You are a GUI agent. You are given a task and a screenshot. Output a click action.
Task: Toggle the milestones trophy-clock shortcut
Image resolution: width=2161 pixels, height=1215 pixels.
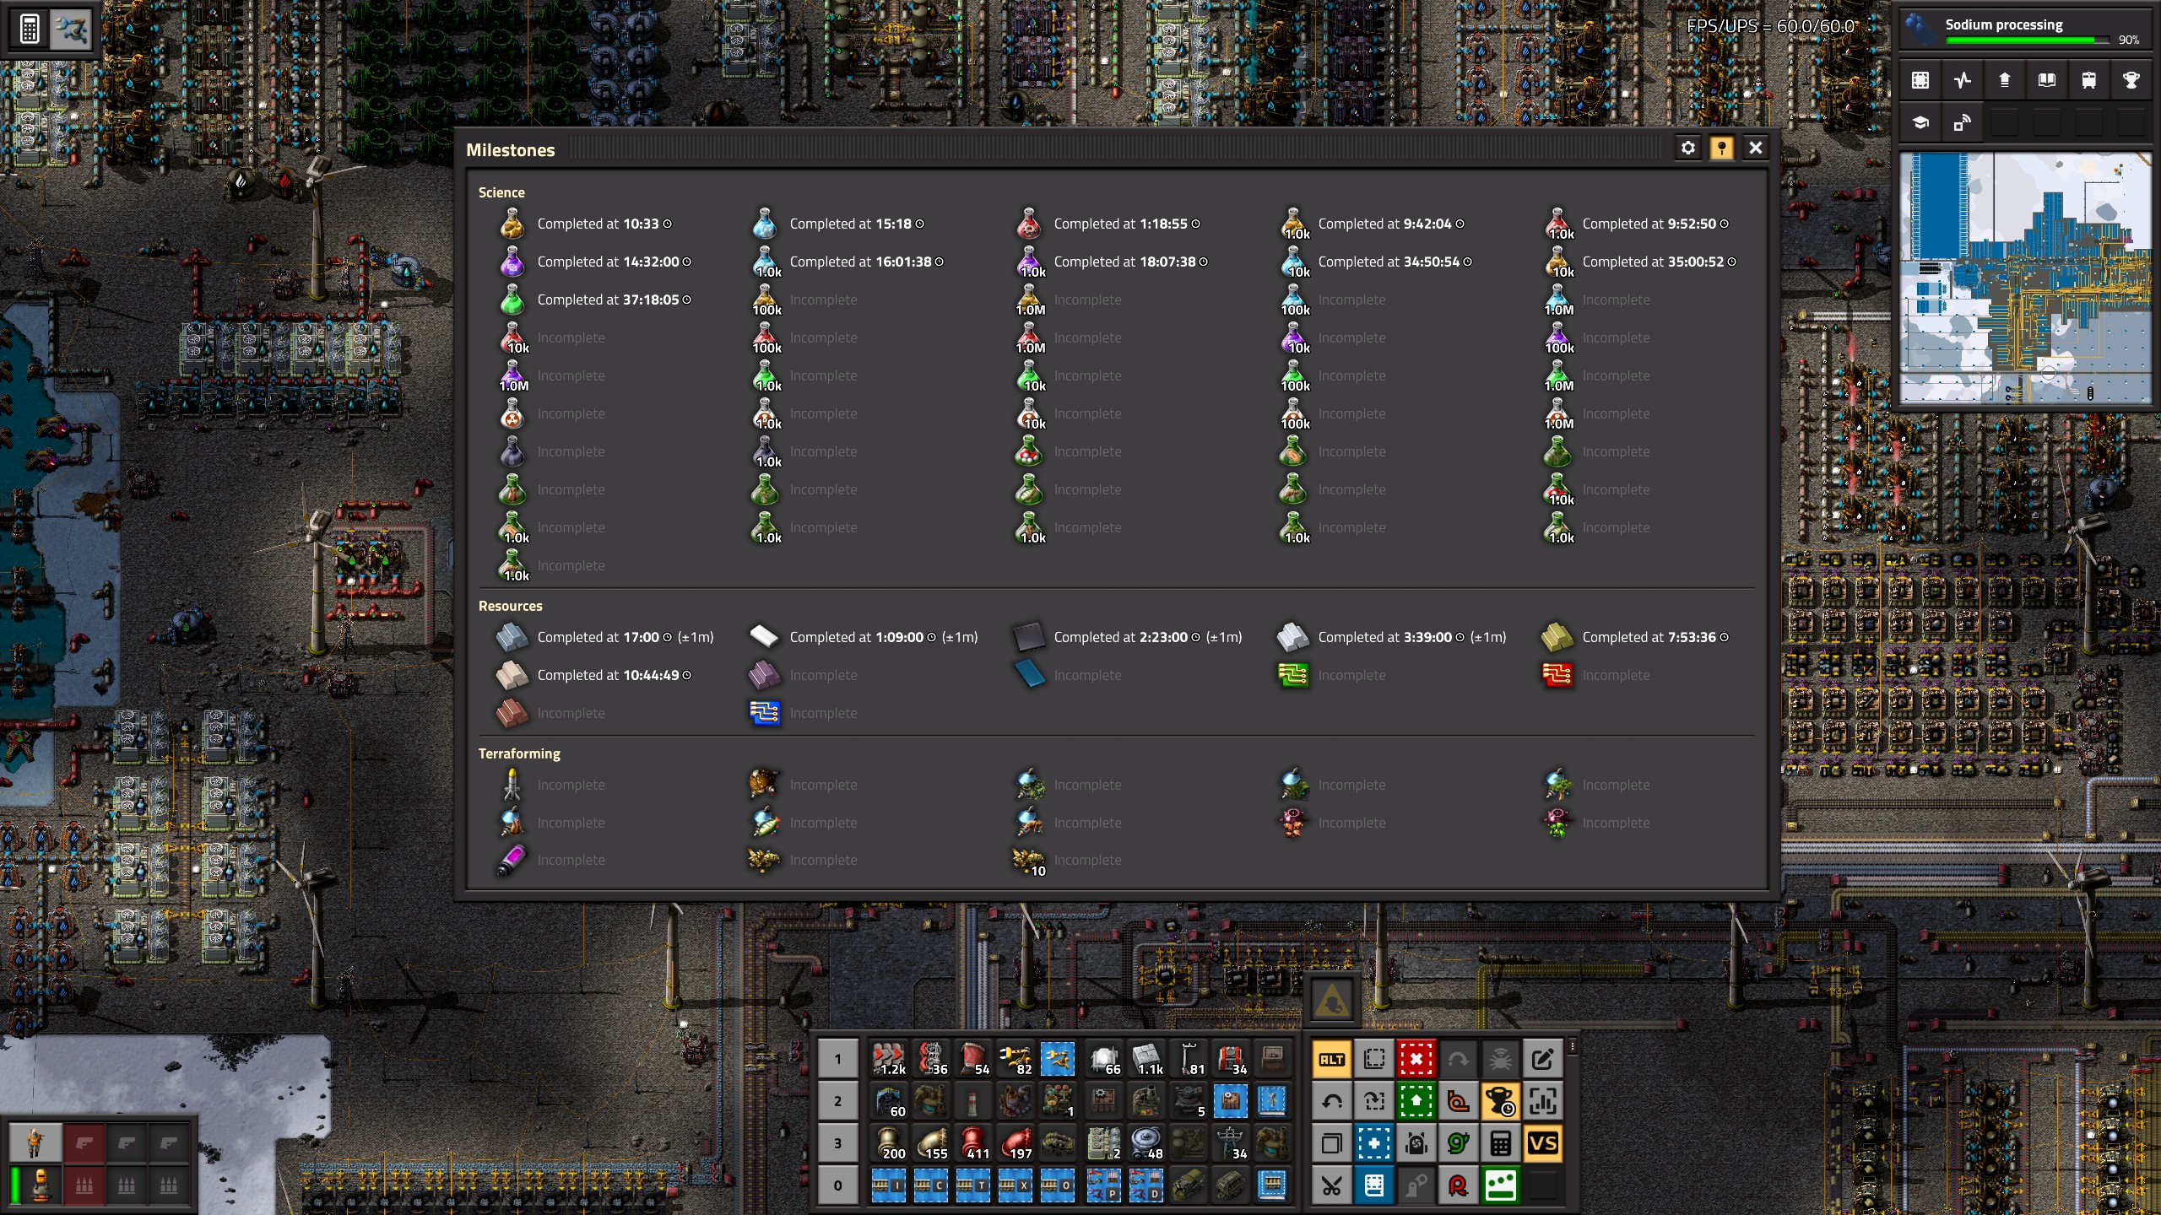[1500, 1101]
